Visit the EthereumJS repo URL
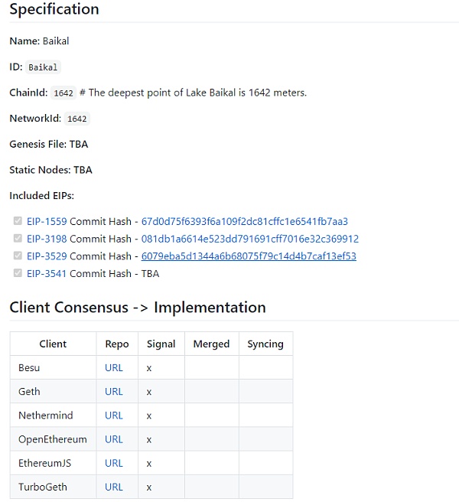 click(114, 463)
